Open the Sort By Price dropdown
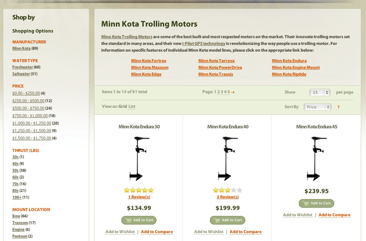The image size is (366, 241). point(317,107)
